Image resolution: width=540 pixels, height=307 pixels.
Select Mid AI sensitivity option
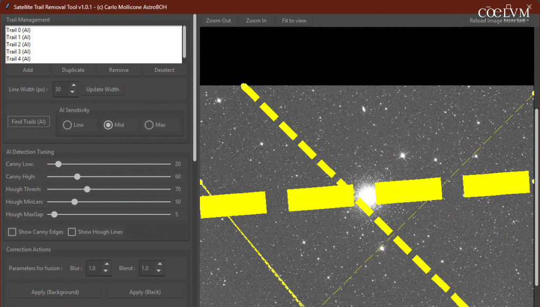point(108,125)
